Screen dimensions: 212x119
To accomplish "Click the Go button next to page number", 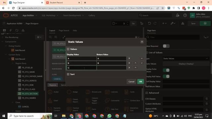I will pos(133,23).
